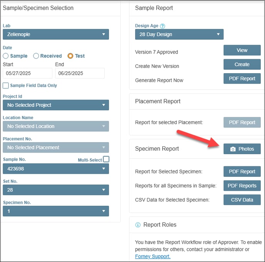The width and height of the screenshot is (265, 262).
Task: Expand the Set No. dropdown
Action: tap(56, 190)
